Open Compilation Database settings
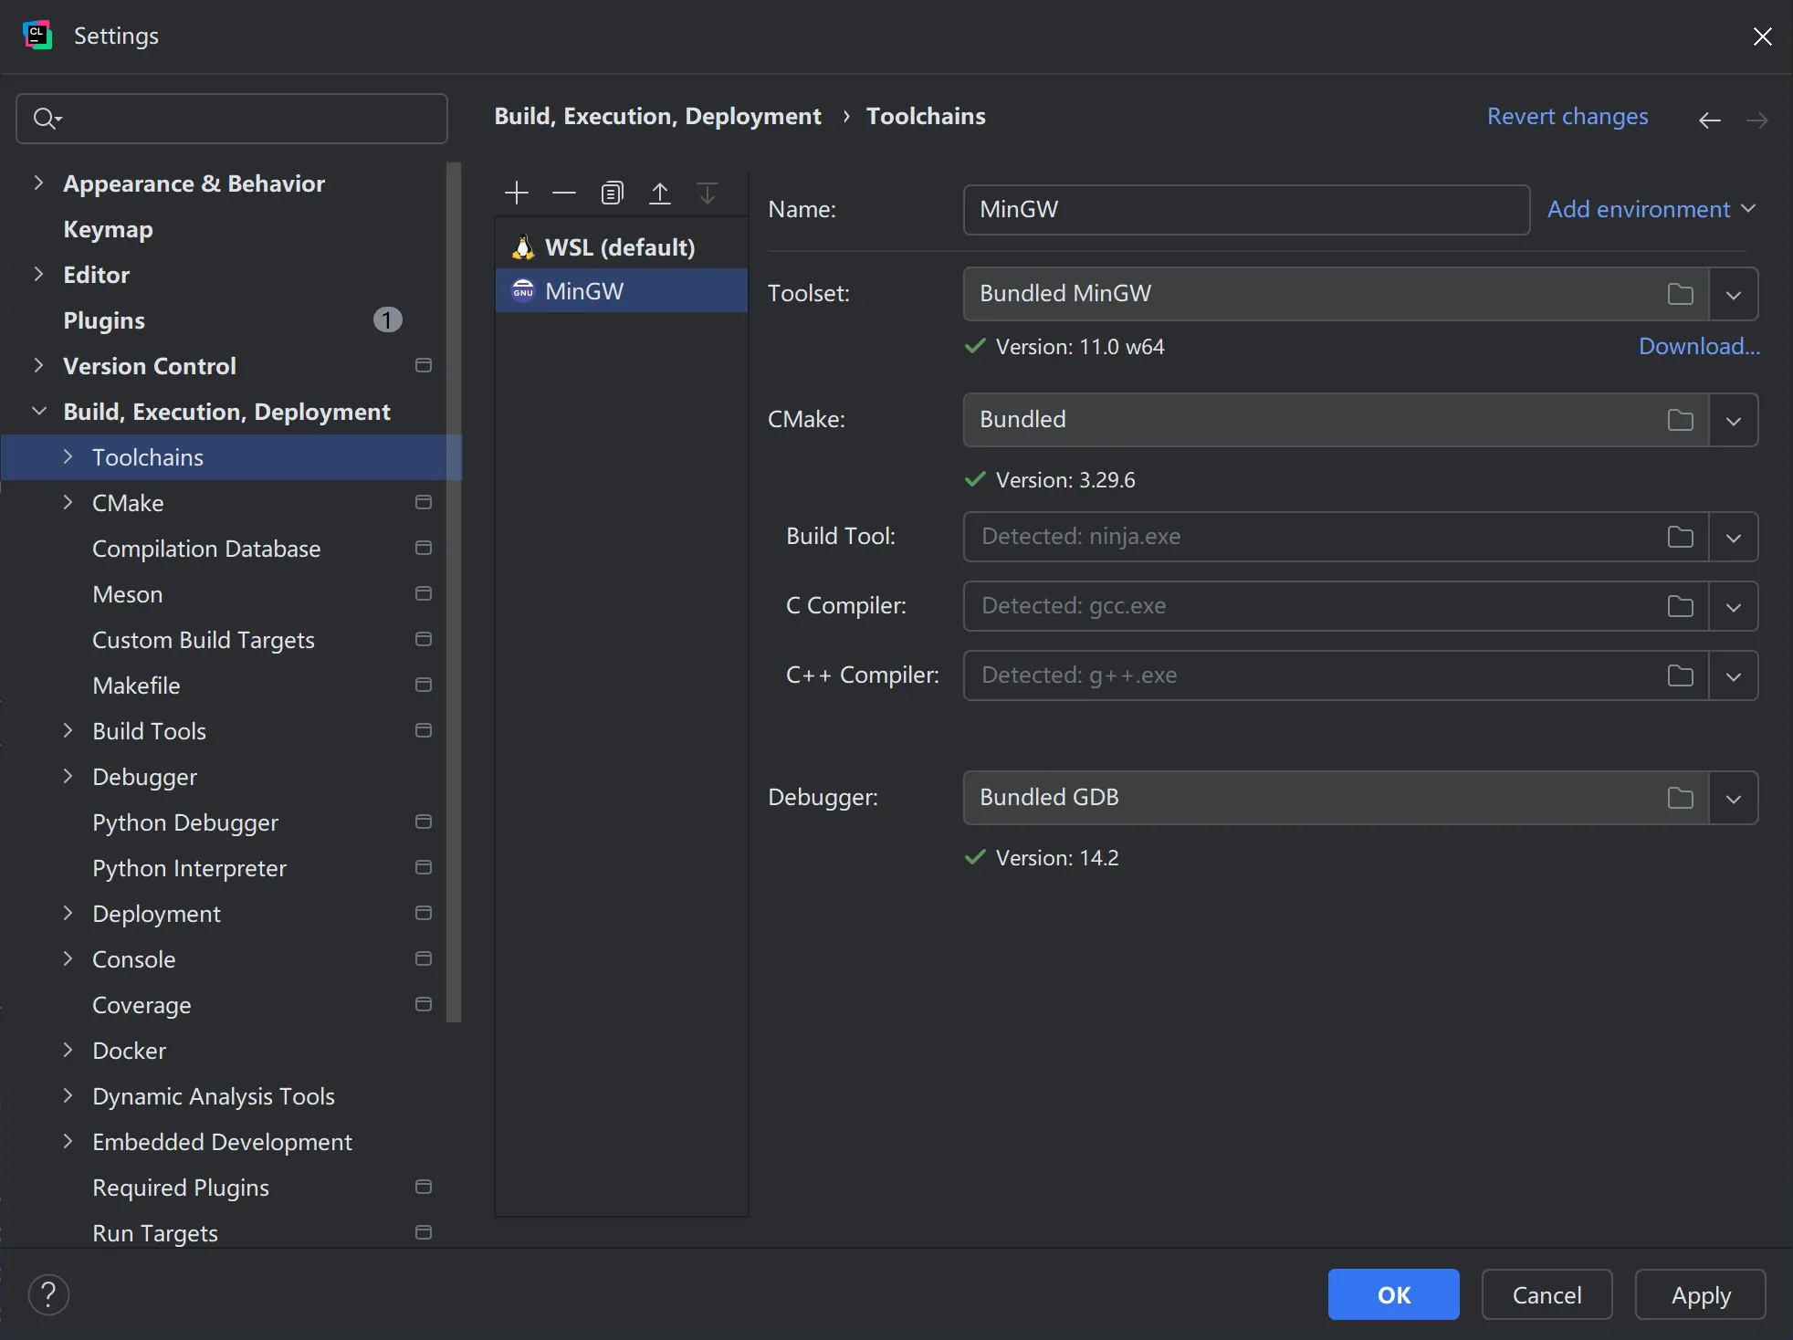Image resolution: width=1793 pixels, height=1340 pixels. [206, 549]
